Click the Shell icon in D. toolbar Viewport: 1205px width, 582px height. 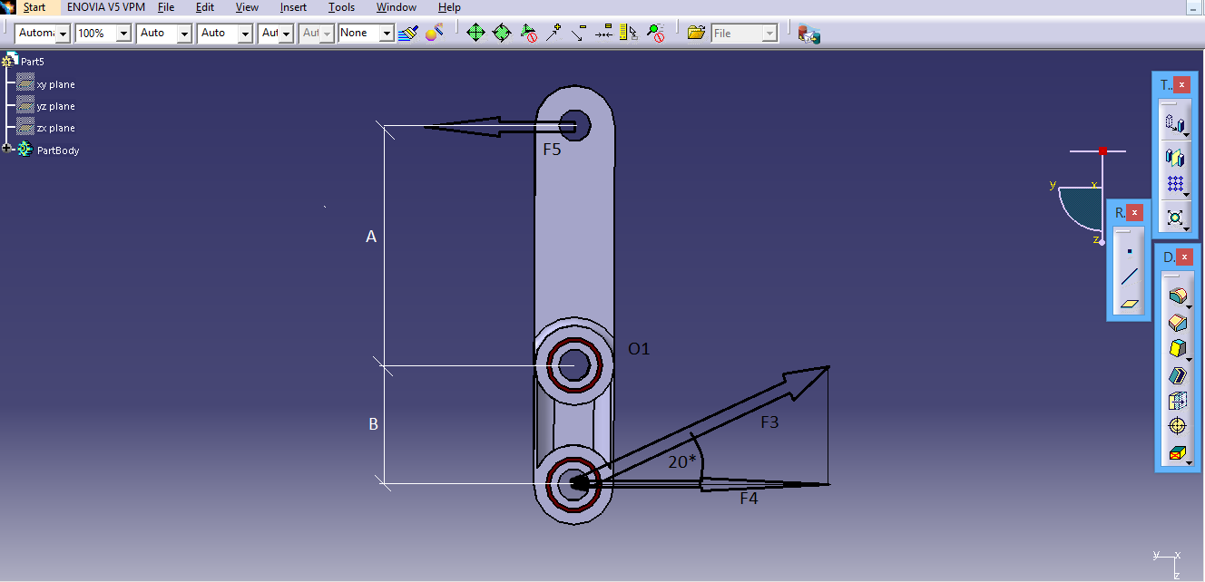click(x=1178, y=374)
